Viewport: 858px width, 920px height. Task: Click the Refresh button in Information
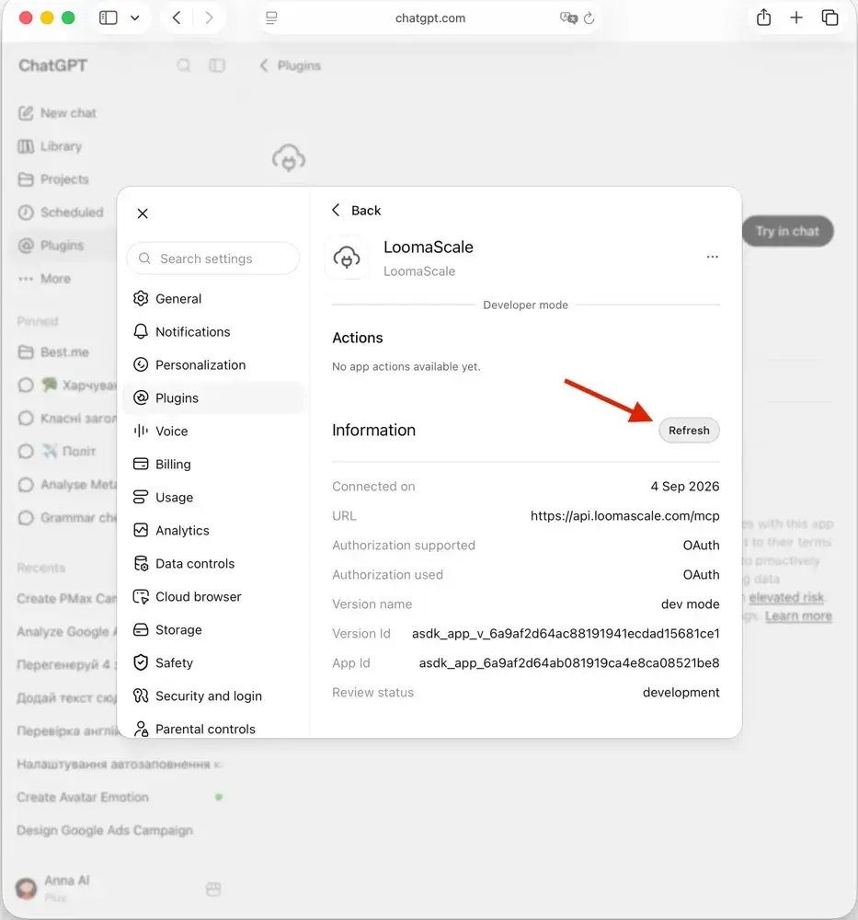coord(689,430)
